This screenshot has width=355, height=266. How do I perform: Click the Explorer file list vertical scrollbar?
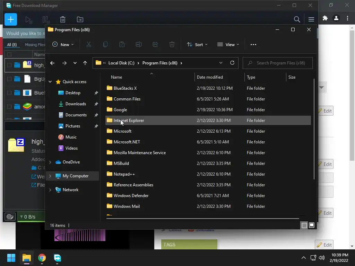pyautogui.click(x=314, y=129)
